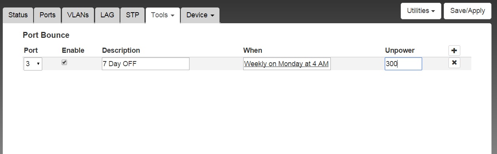The height and width of the screenshot is (154, 497).
Task: Edit the Description field 7 Day OFF
Action: [146, 64]
